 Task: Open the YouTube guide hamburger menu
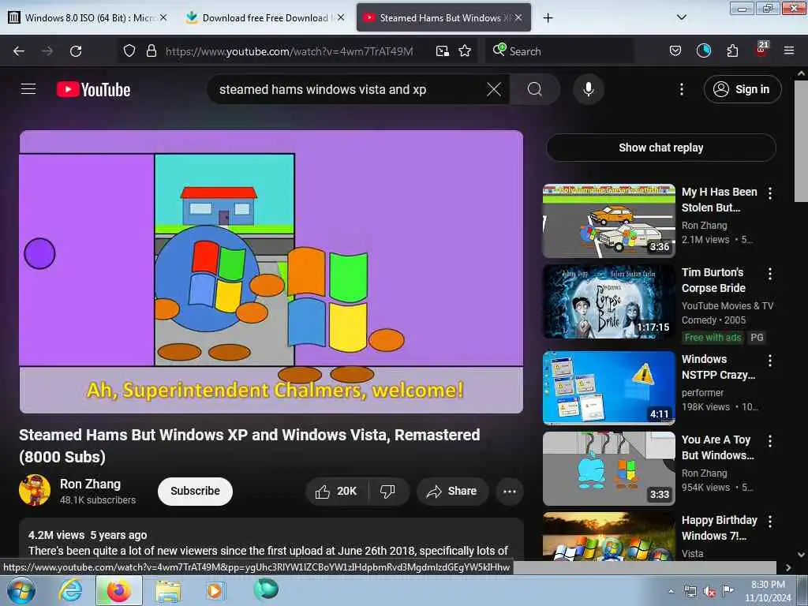click(x=28, y=89)
